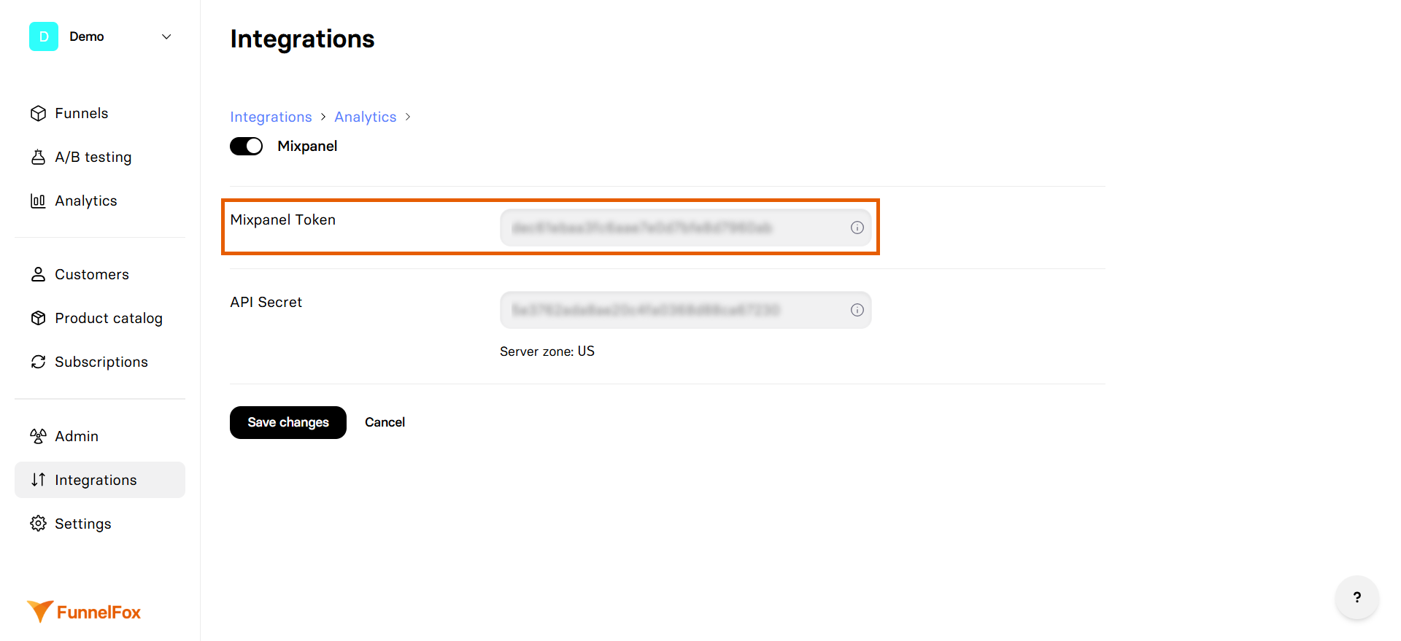Open A/B testing in the sidebar
The image size is (1401, 641).
pos(100,157)
